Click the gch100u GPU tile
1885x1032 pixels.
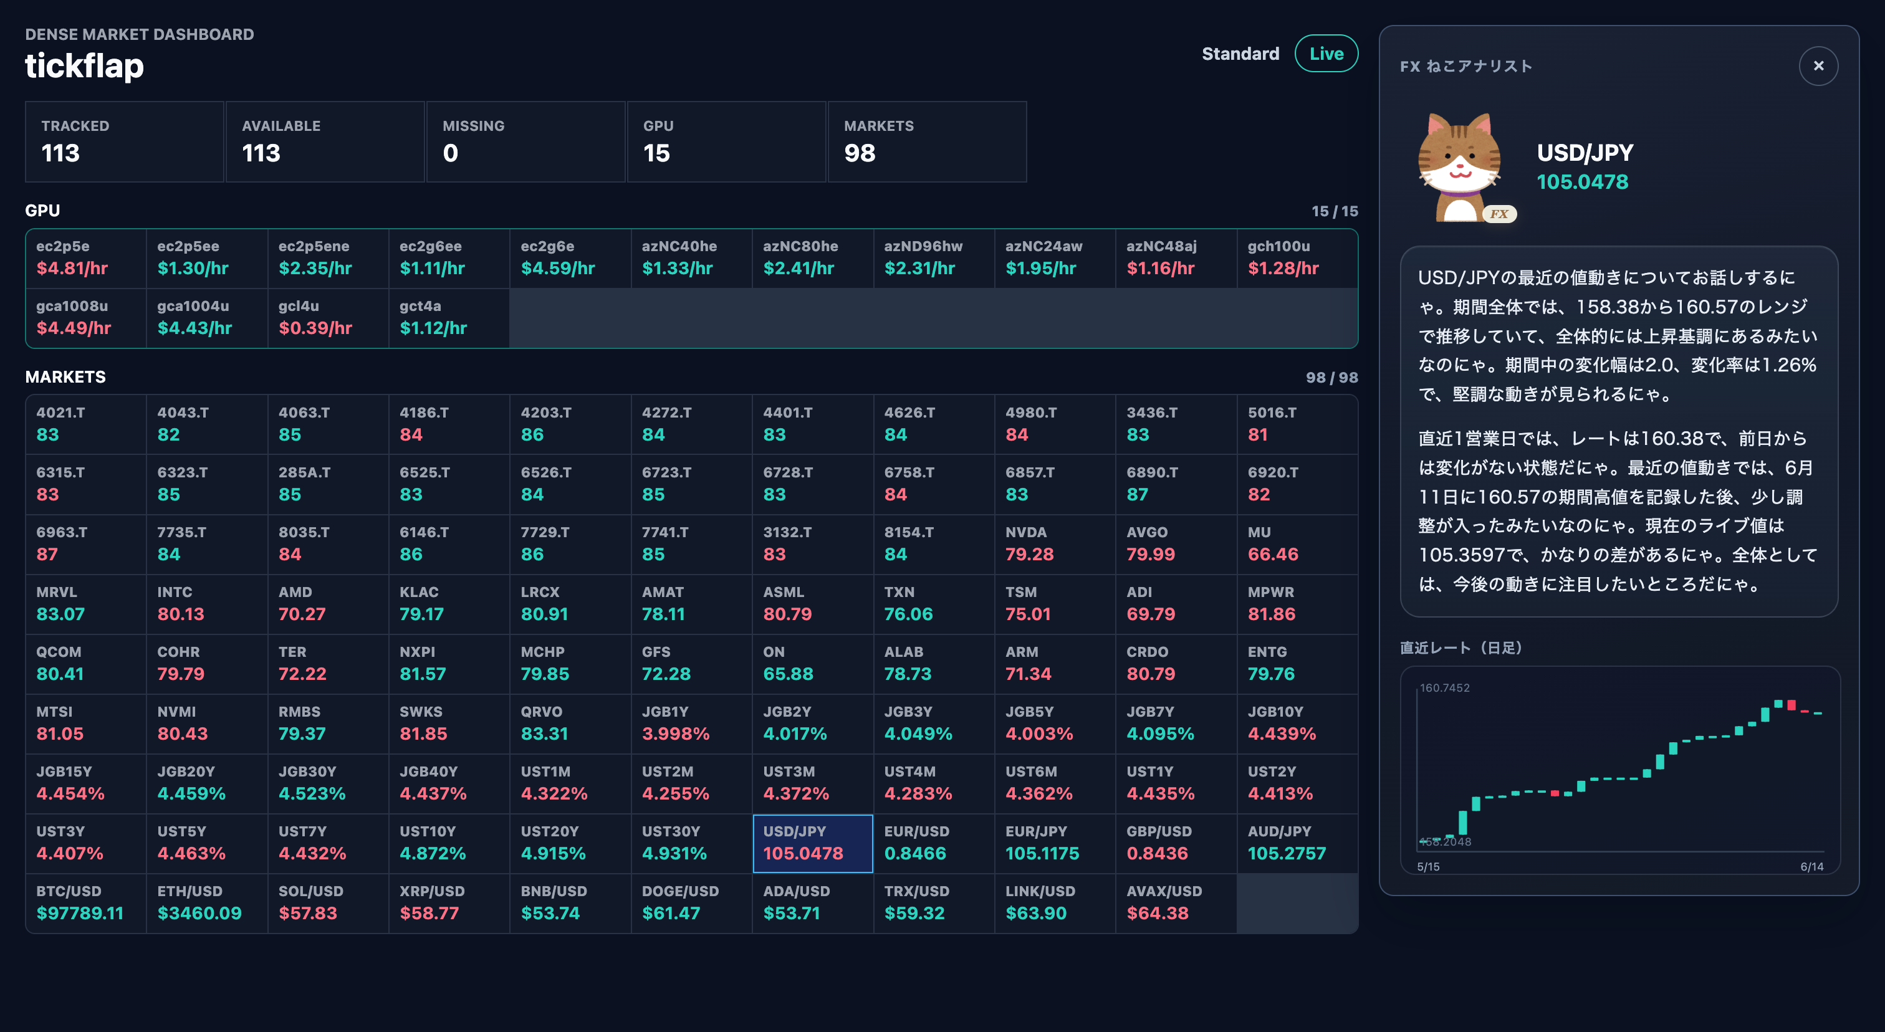tap(1297, 257)
